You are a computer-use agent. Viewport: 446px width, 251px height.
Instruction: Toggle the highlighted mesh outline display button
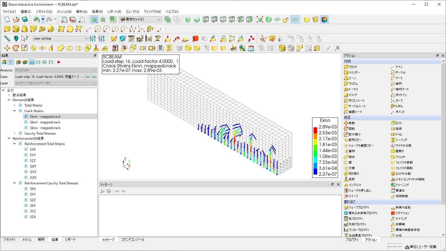click(295, 19)
